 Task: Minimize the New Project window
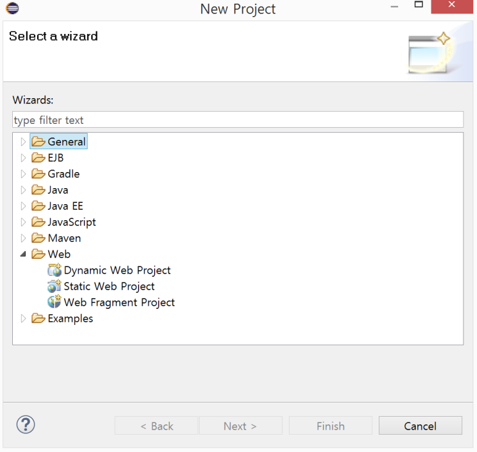394,6
